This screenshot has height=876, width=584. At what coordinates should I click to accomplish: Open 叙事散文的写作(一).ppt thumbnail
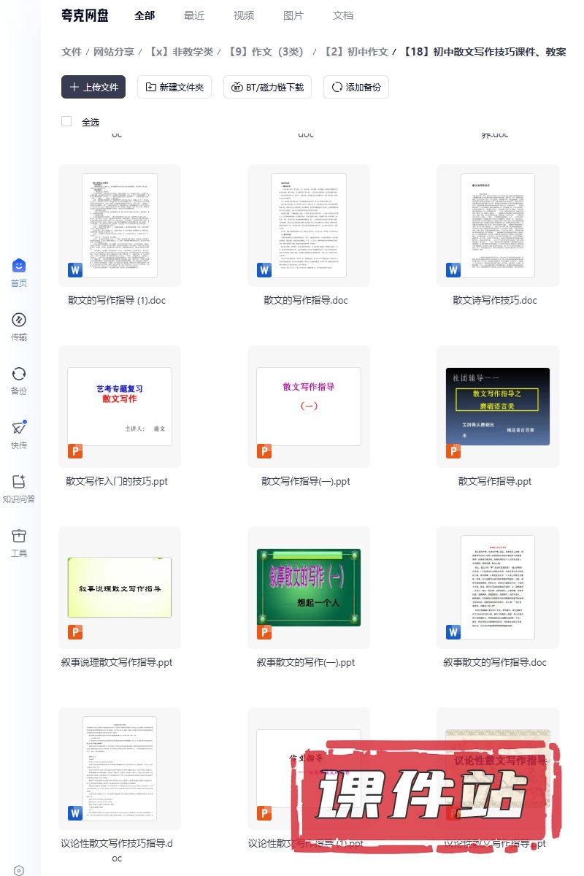[309, 588]
